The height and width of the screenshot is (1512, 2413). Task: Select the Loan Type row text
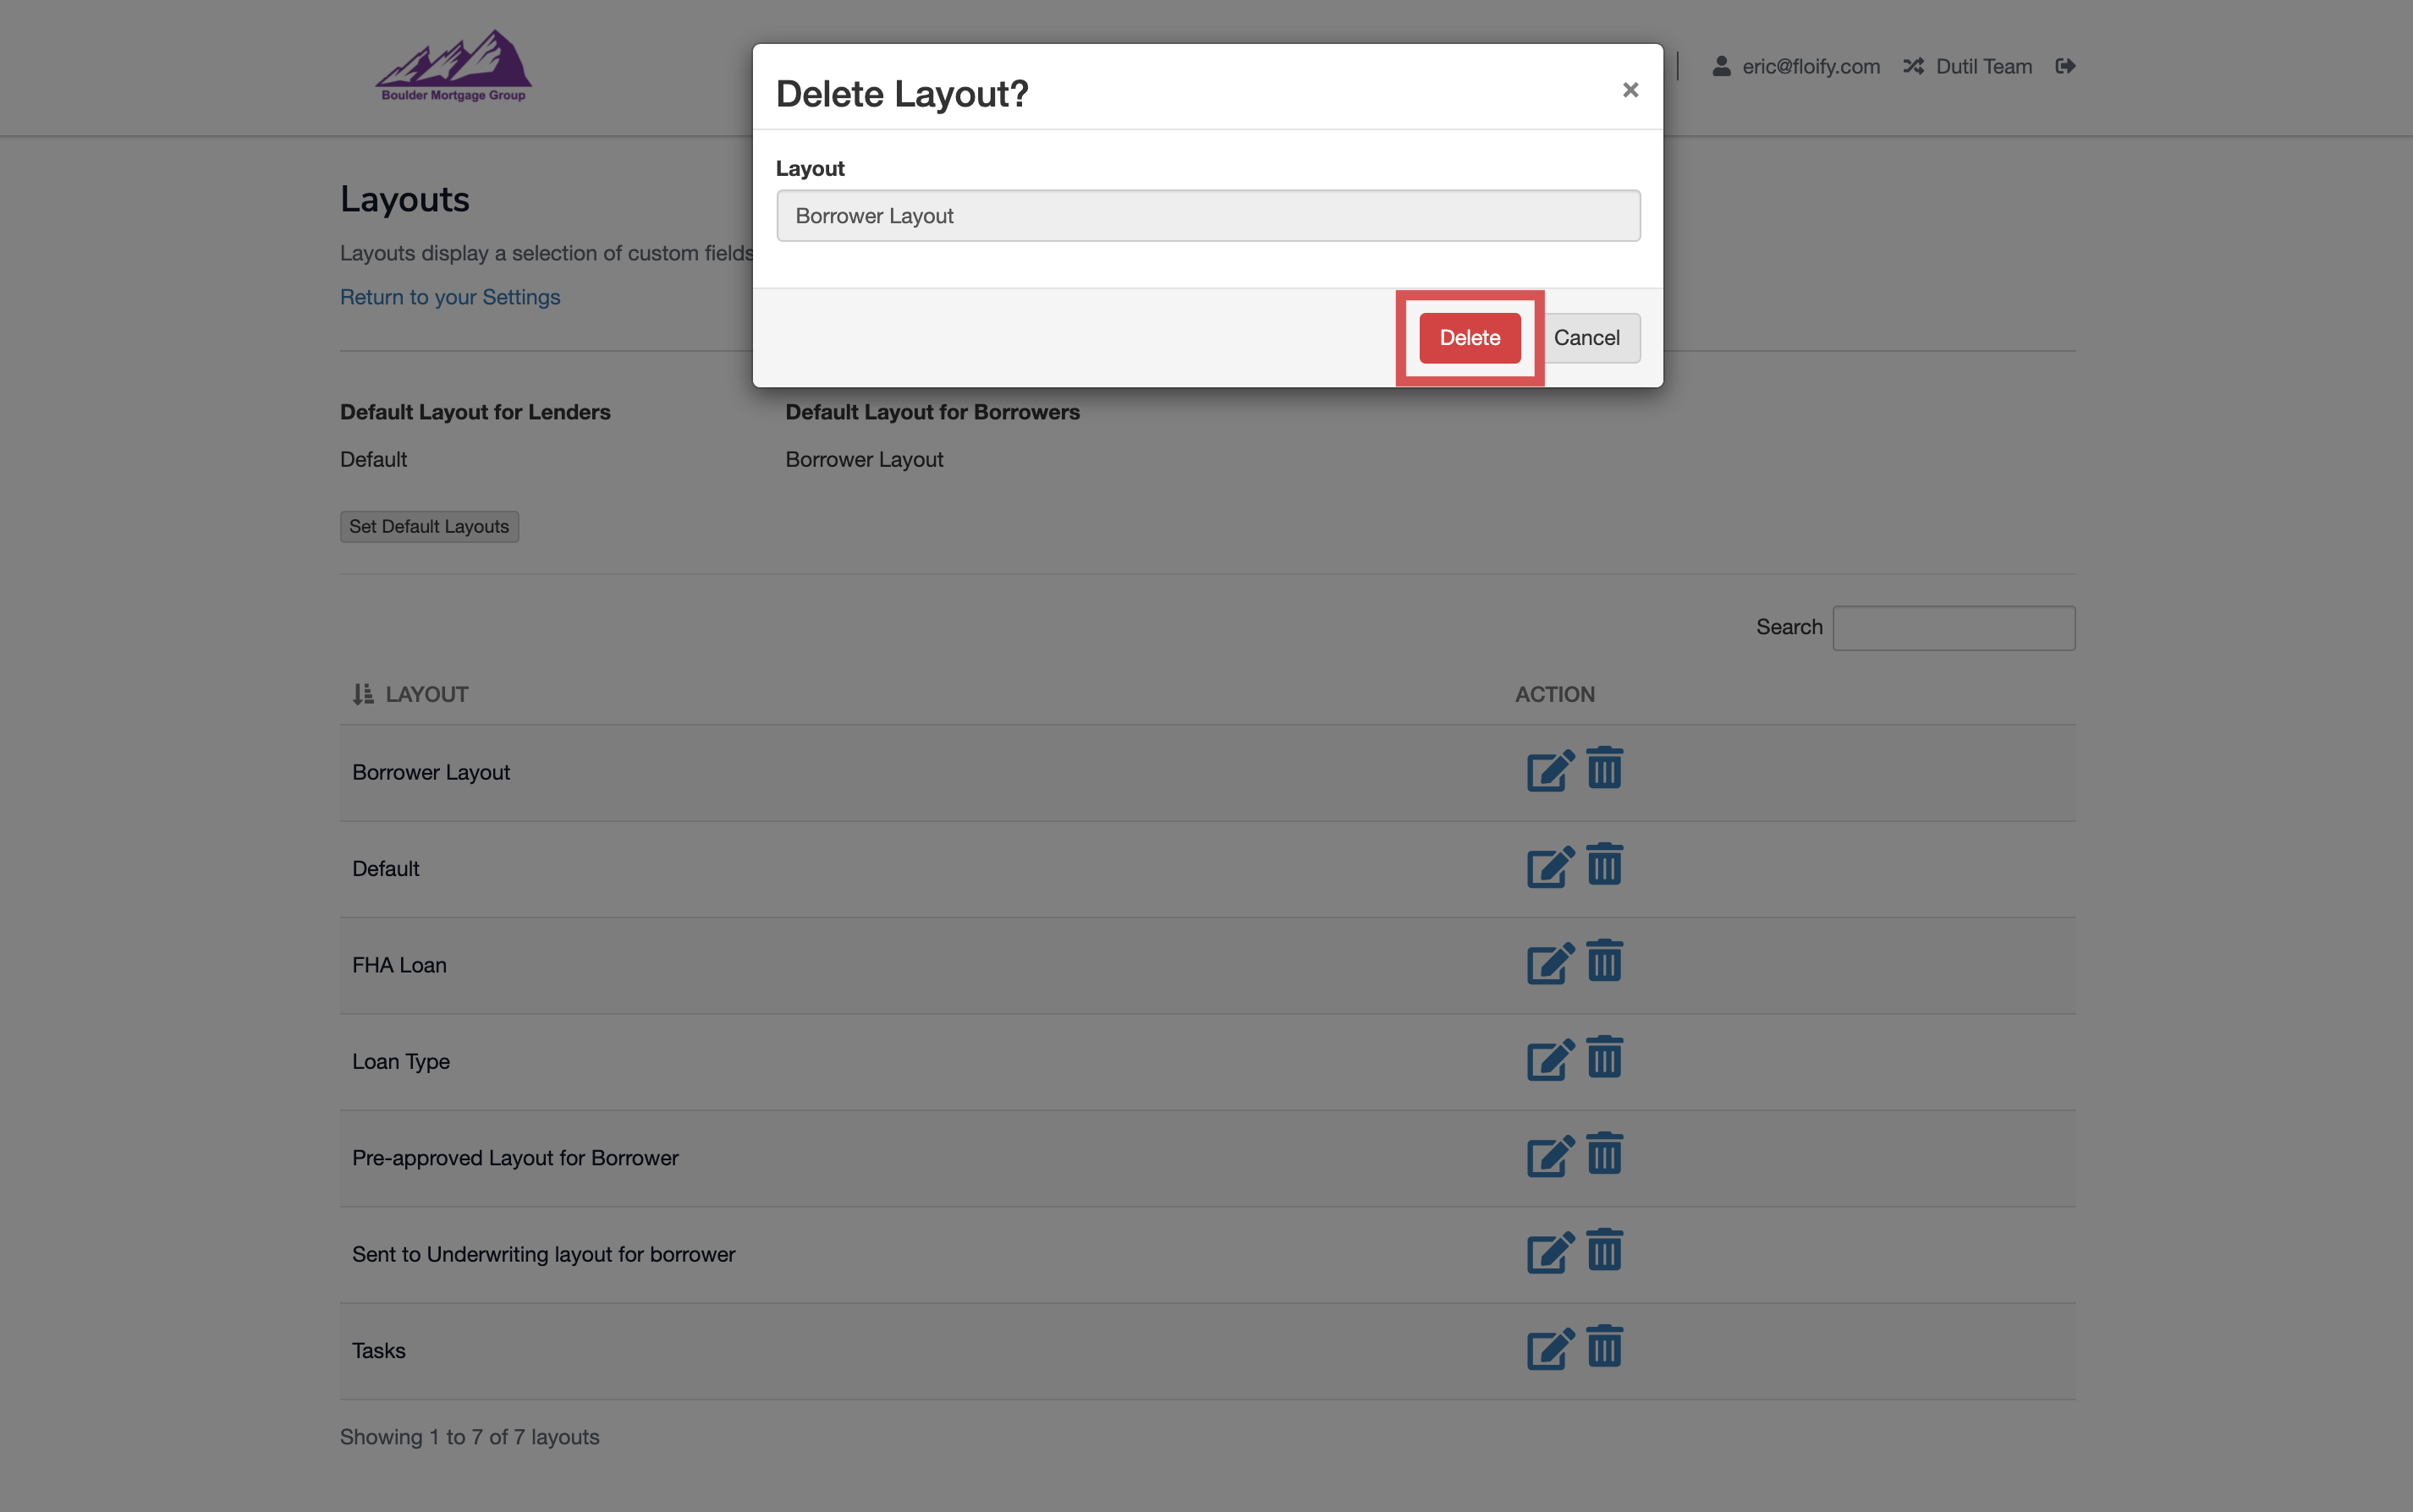(400, 1061)
